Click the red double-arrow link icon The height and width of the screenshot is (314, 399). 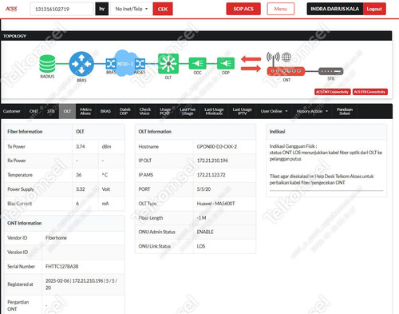click(251, 64)
